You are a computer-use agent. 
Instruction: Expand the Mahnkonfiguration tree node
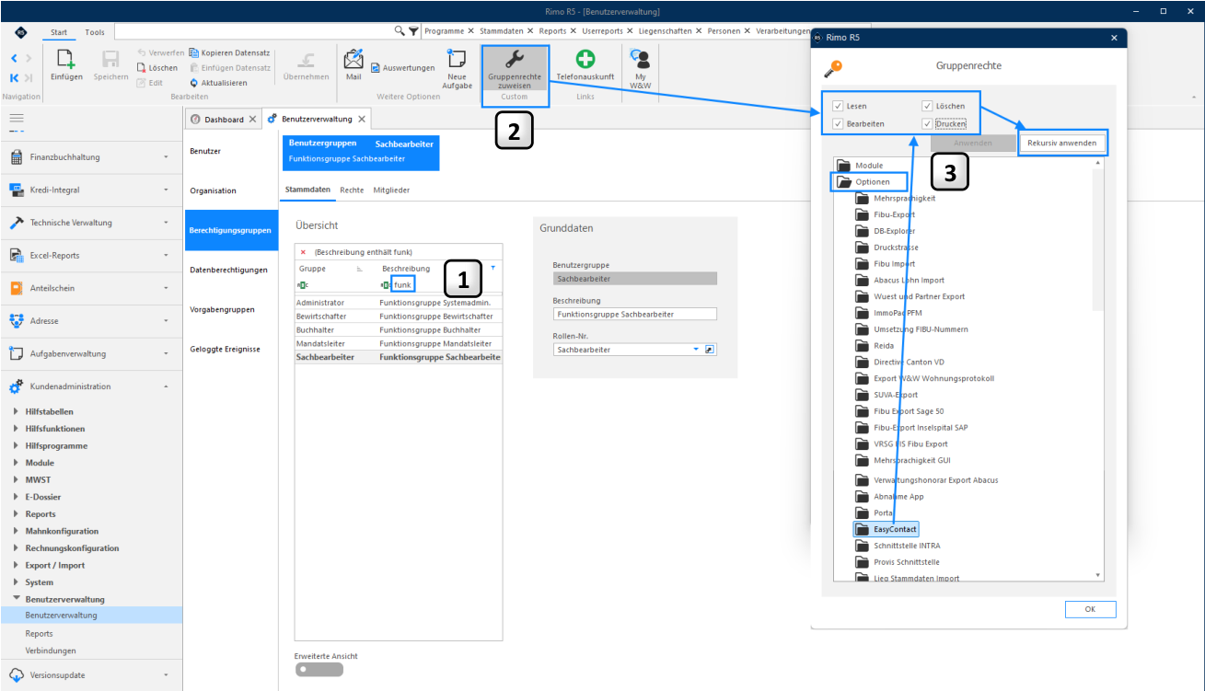16,531
